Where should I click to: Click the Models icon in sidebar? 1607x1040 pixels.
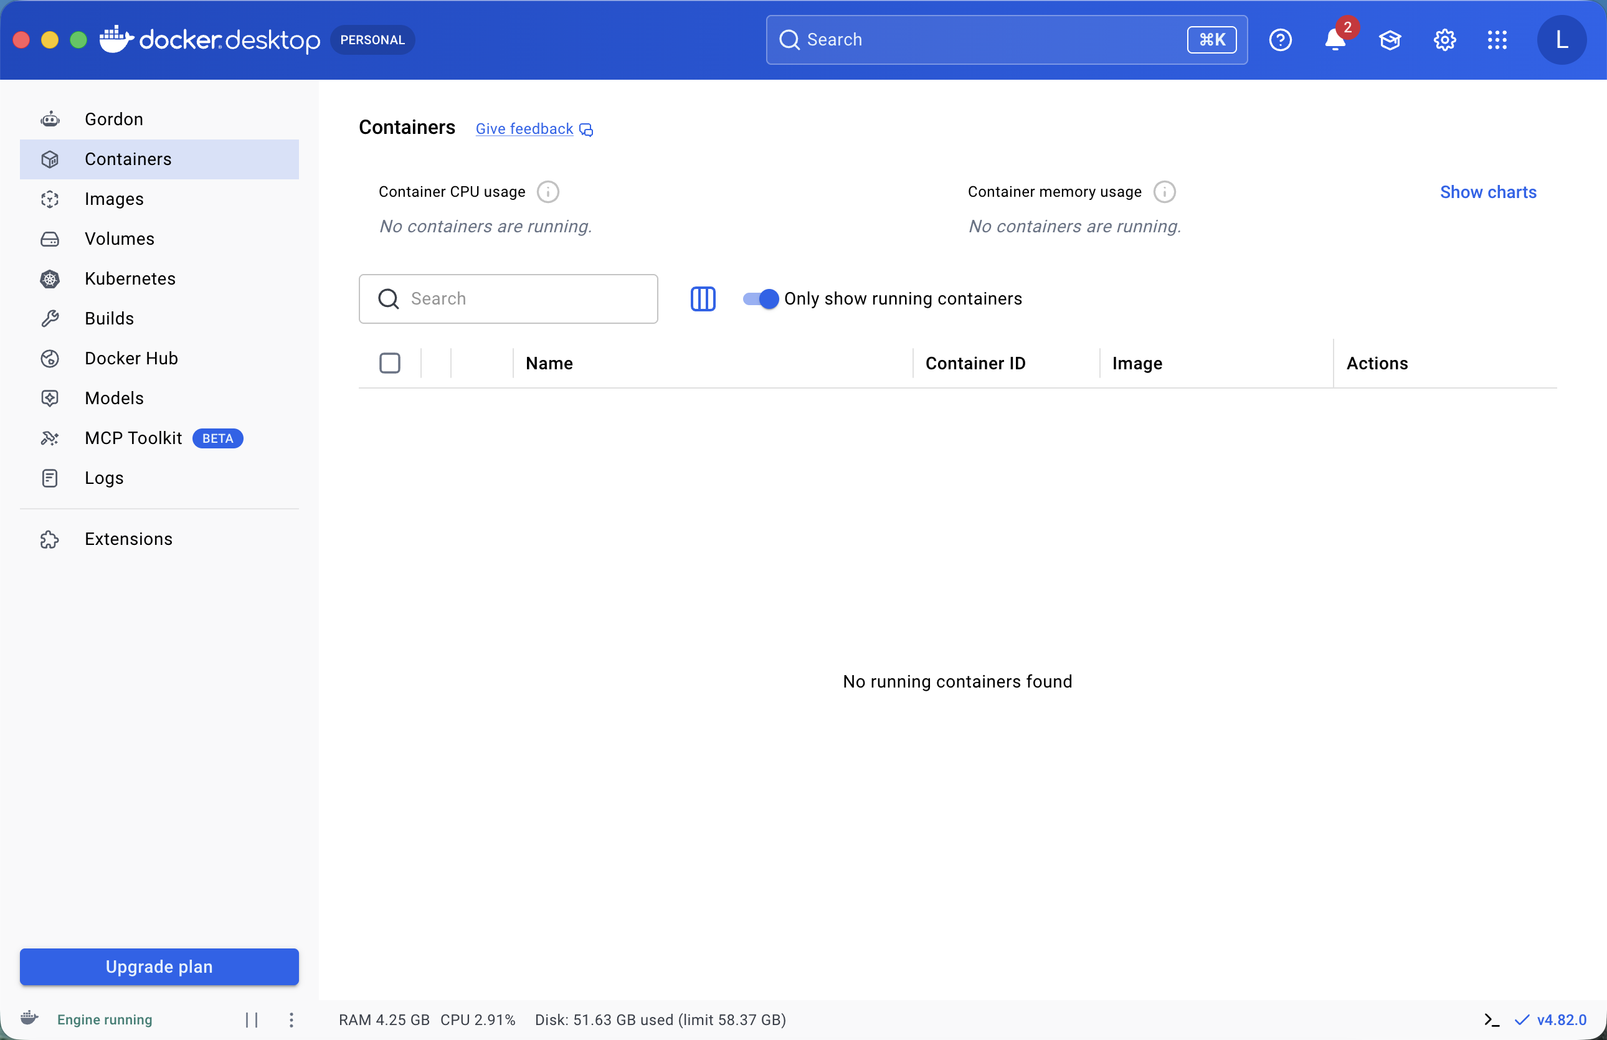click(50, 398)
